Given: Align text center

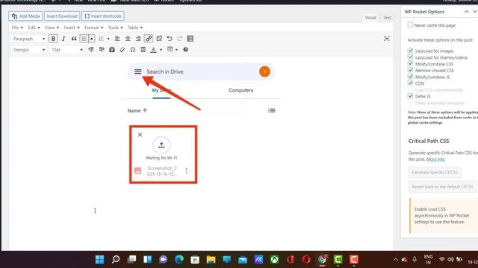Looking at the screenshot, I should click(128, 39).
